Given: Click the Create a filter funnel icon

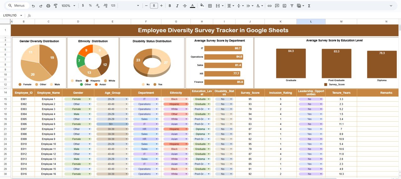Looking at the screenshot, I should 292,6.
